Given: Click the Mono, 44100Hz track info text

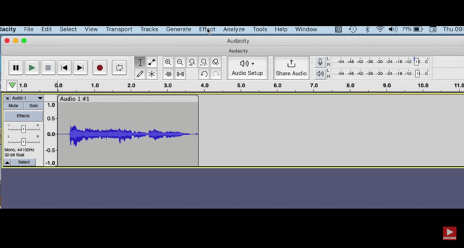Looking at the screenshot, I should tap(19, 150).
